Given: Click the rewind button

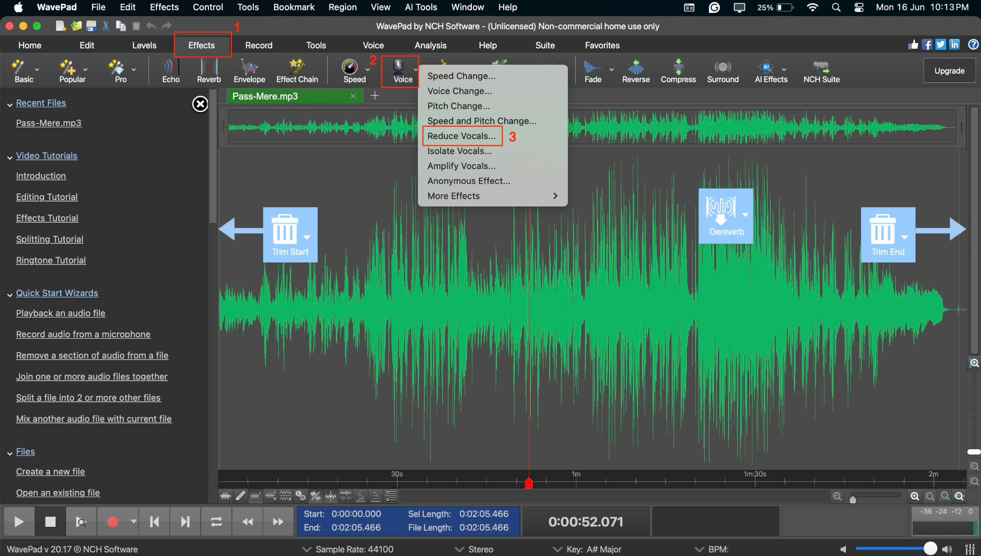Looking at the screenshot, I should [x=247, y=522].
